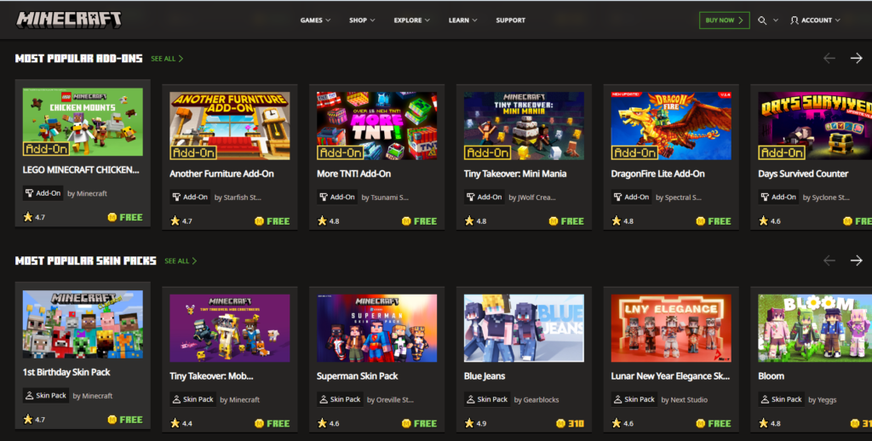Click the Buy Now button
The width and height of the screenshot is (872, 441).
724,20
